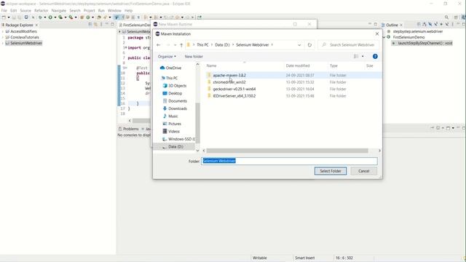Click the New file toolbar icon

pyautogui.click(x=4, y=17)
